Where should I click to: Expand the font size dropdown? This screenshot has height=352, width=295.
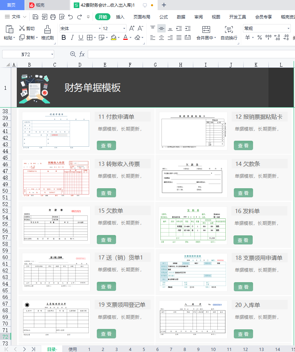pos(124,29)
